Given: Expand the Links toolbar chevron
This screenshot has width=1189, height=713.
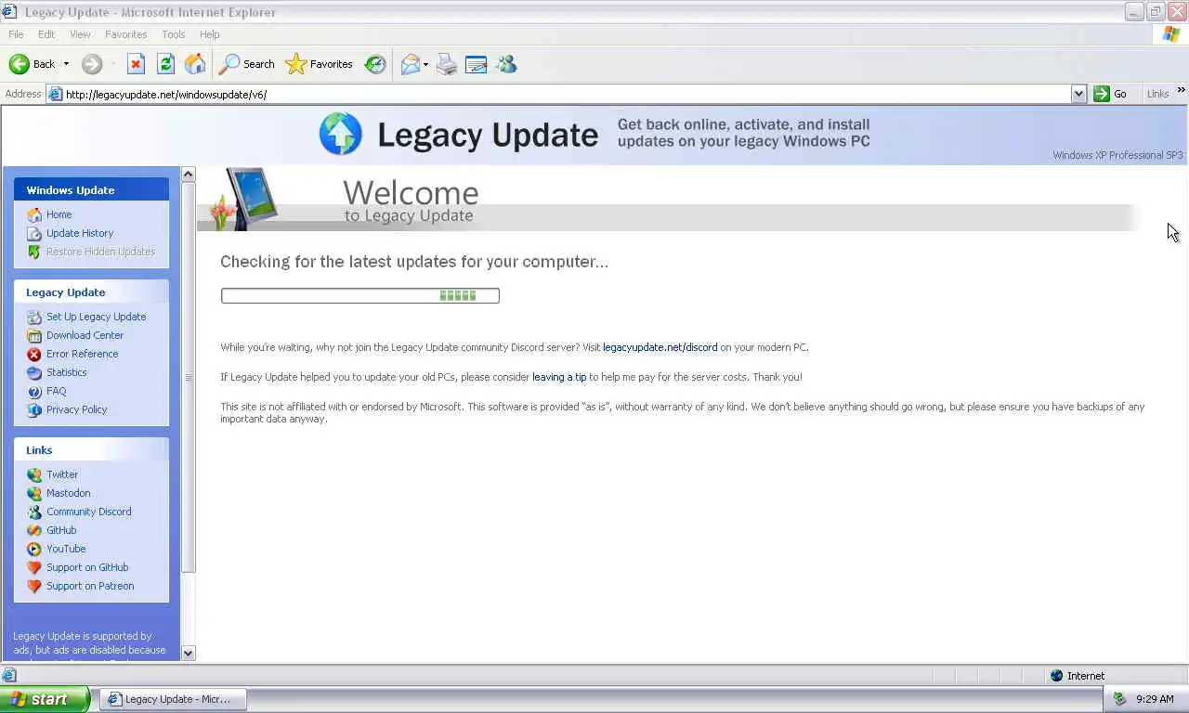Looking at the screenshot, I should point(1181,91).
